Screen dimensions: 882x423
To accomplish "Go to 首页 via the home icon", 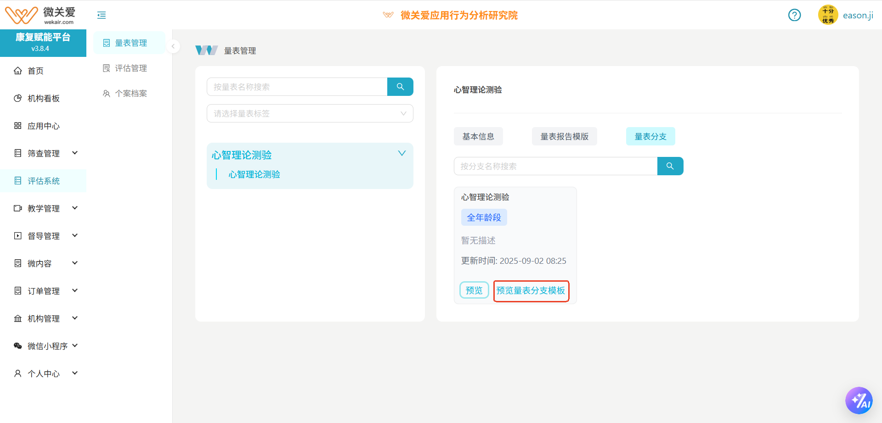I will click(x=18, y=71).
